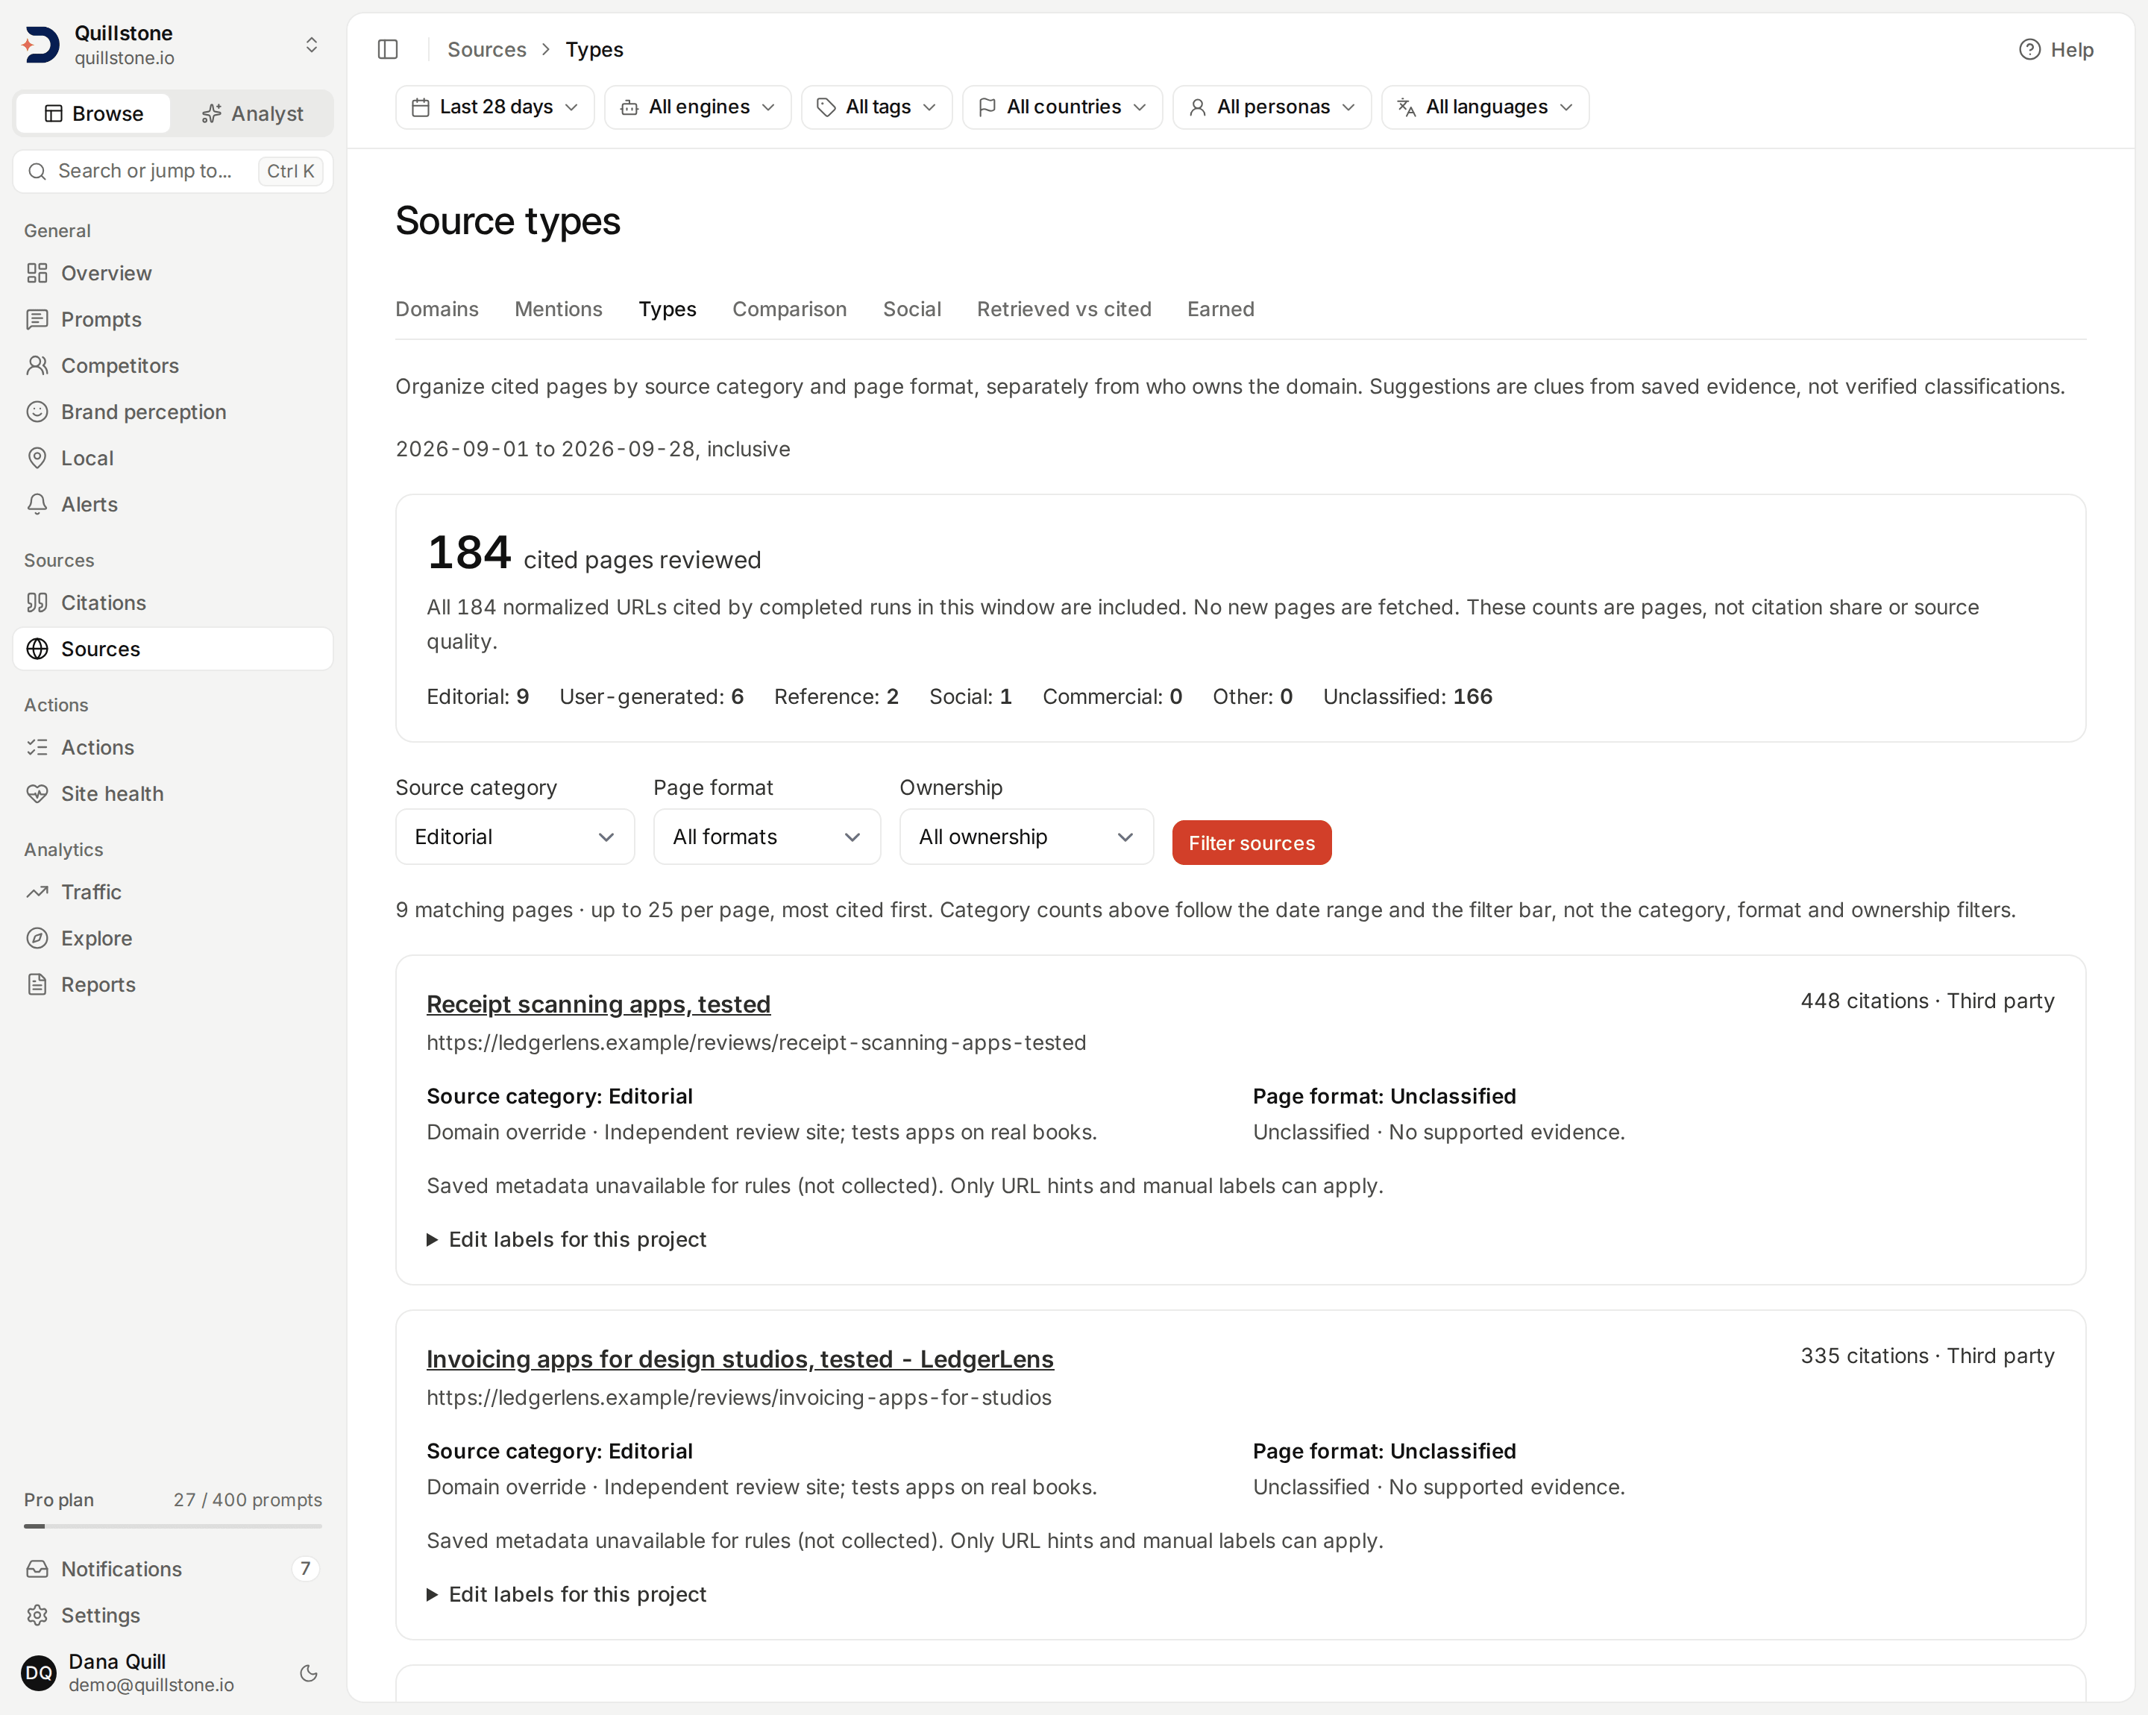Toggle the sidebar panel icon
This screenshot has width=2148, height=1715.
click(388, 48)
